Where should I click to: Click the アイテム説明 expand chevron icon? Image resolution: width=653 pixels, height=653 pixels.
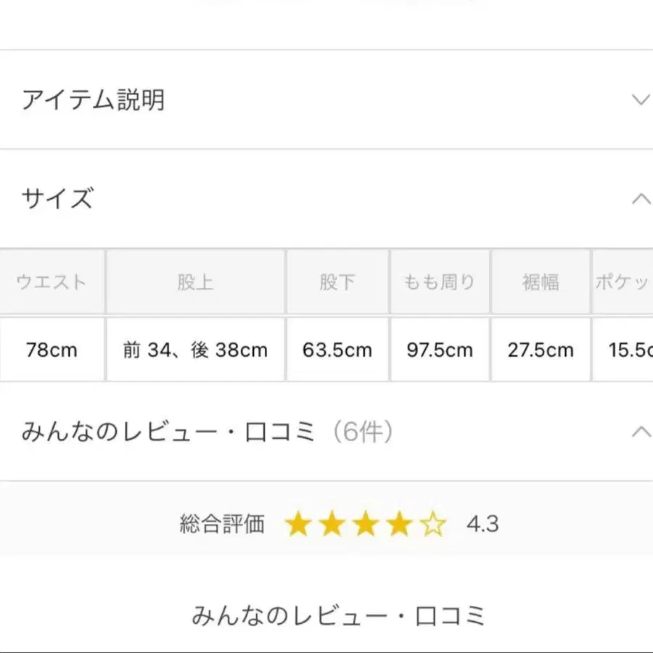[x=639, y=99]
